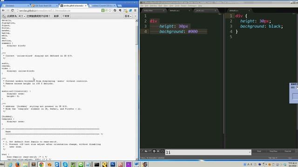Open Skype from the taskbar
298x167 pixels.
tap(65, 164)
